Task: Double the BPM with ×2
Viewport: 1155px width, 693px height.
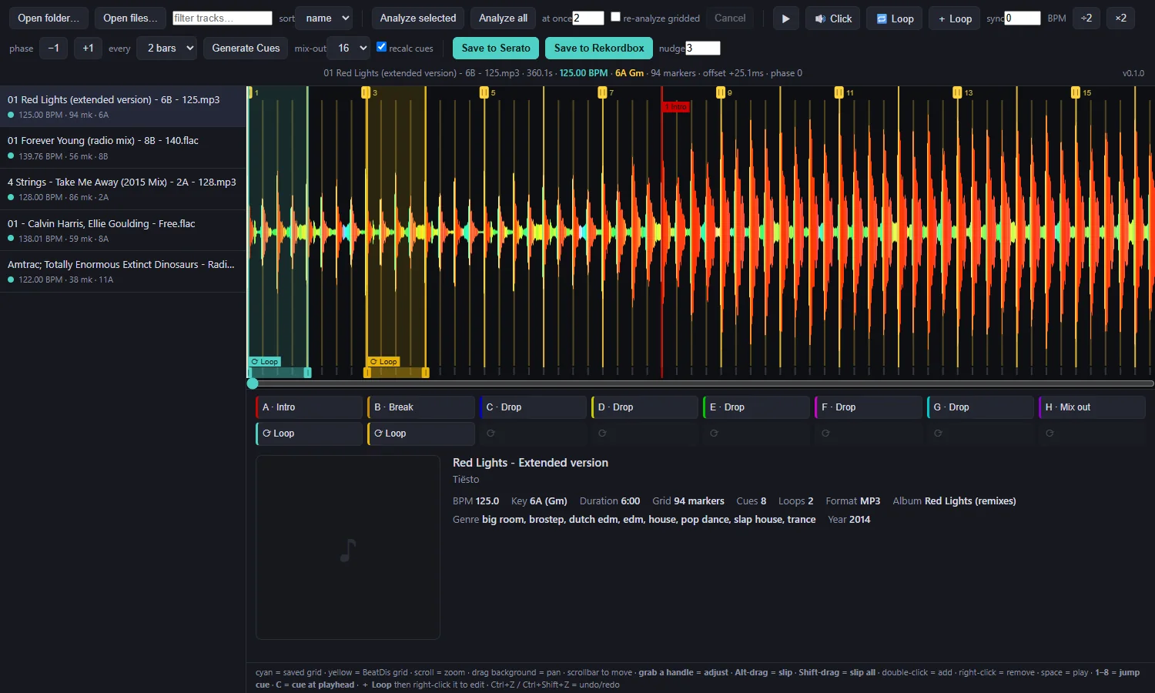Action: [1120, 18]
